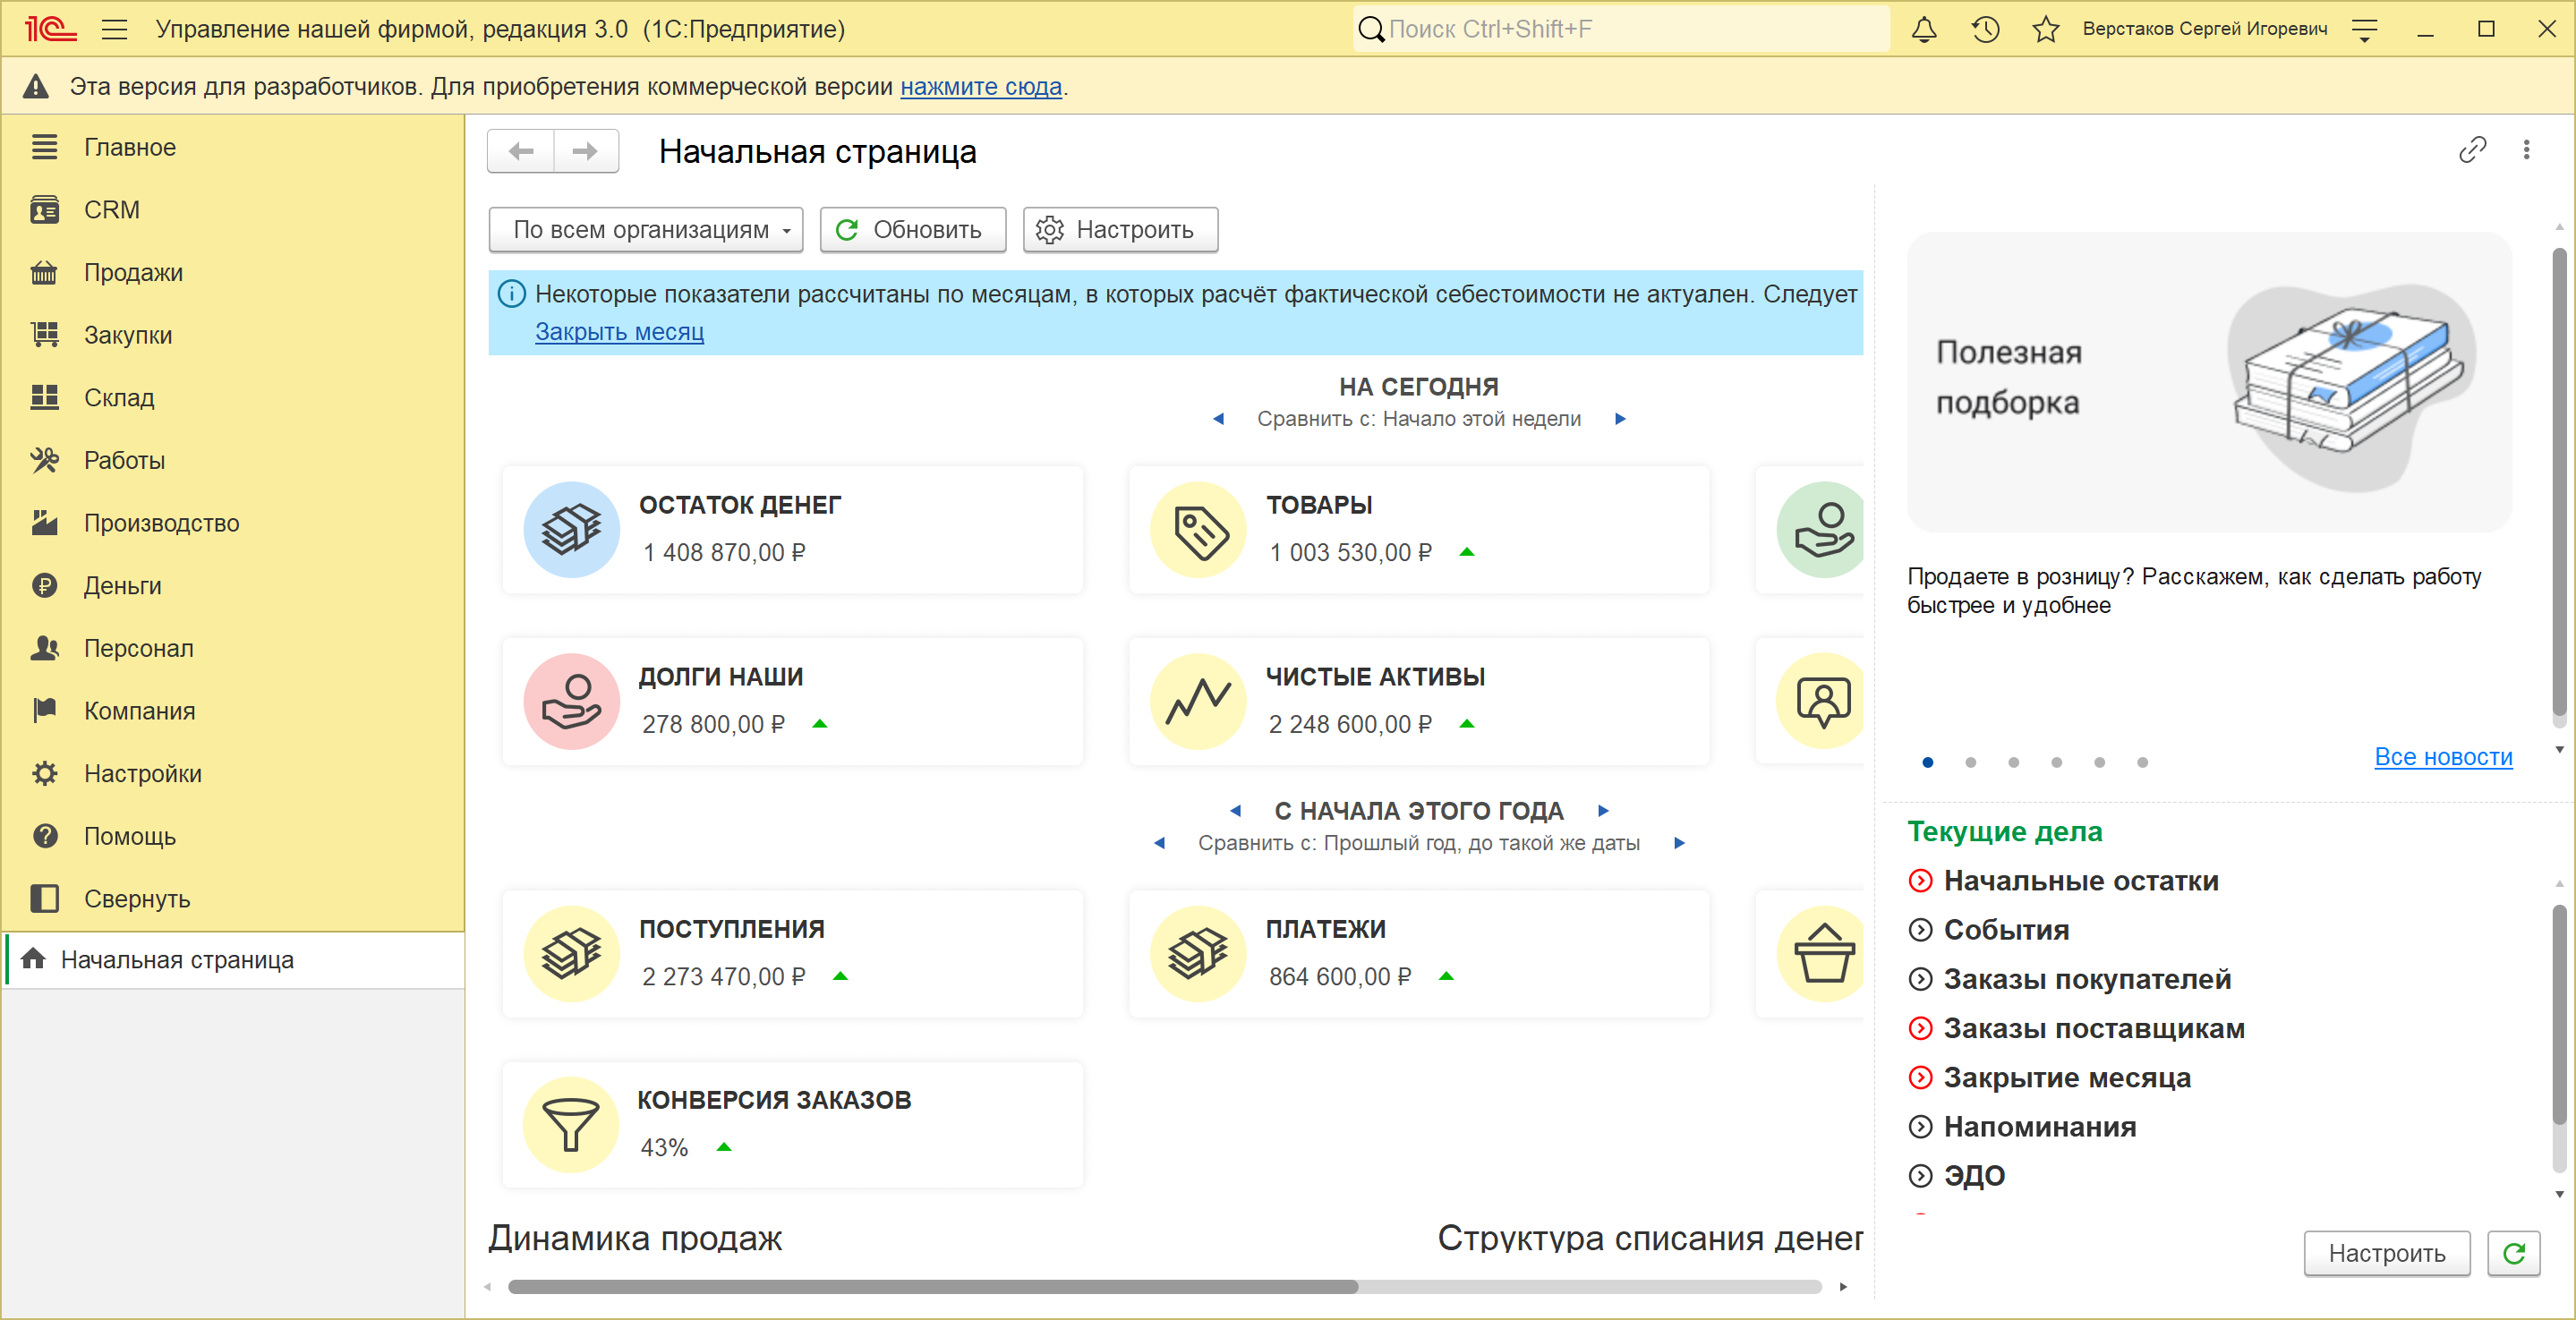Image resolution: width=2576 pixels, height=1320 pixels.
Task: Next period arrow beside С НАЧАЛА ЭТОГО ГОДА
Action: pos(1603,811)
